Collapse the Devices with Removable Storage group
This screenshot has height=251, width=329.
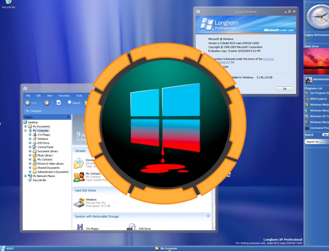[x=208, y=216]
